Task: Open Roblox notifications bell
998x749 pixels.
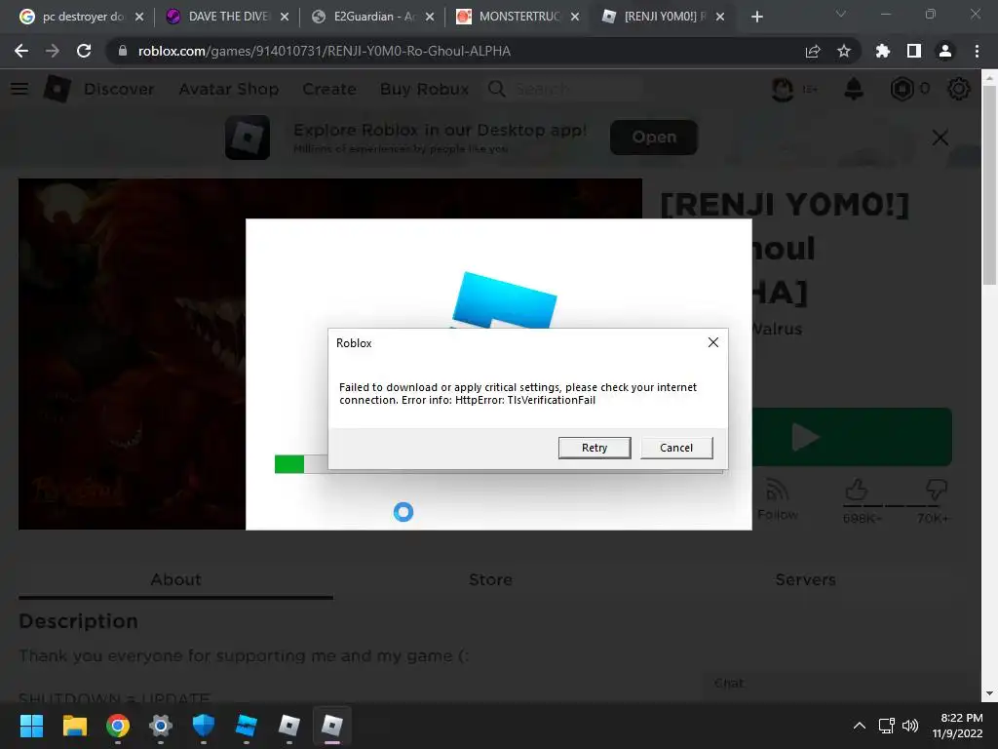Action: [854, 89]
